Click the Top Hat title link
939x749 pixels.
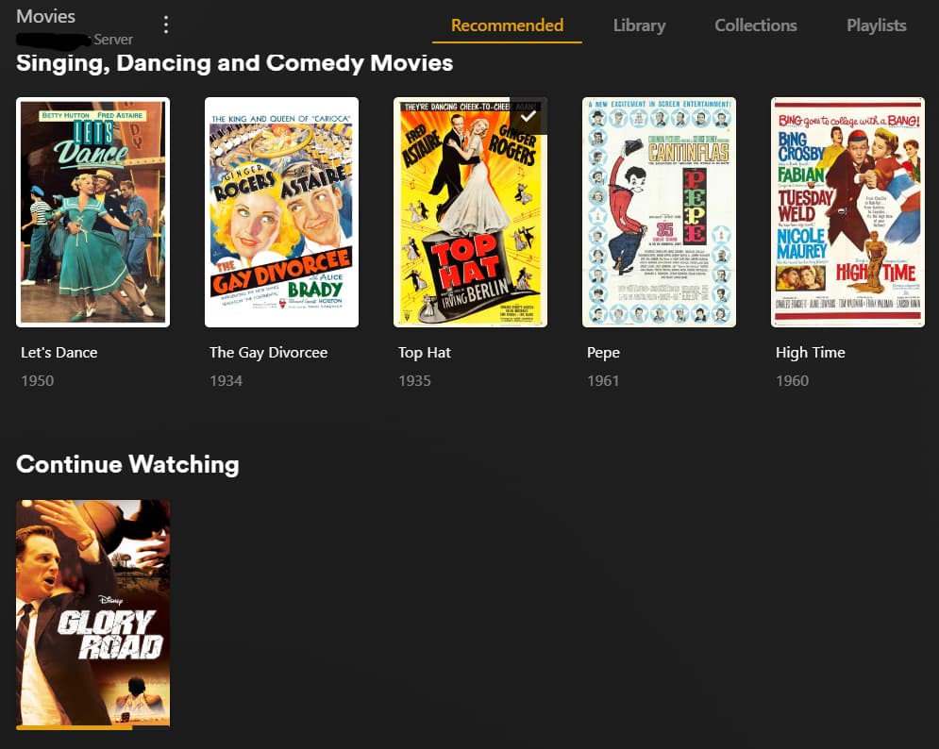pyautogui.click(x=424, y=353)
